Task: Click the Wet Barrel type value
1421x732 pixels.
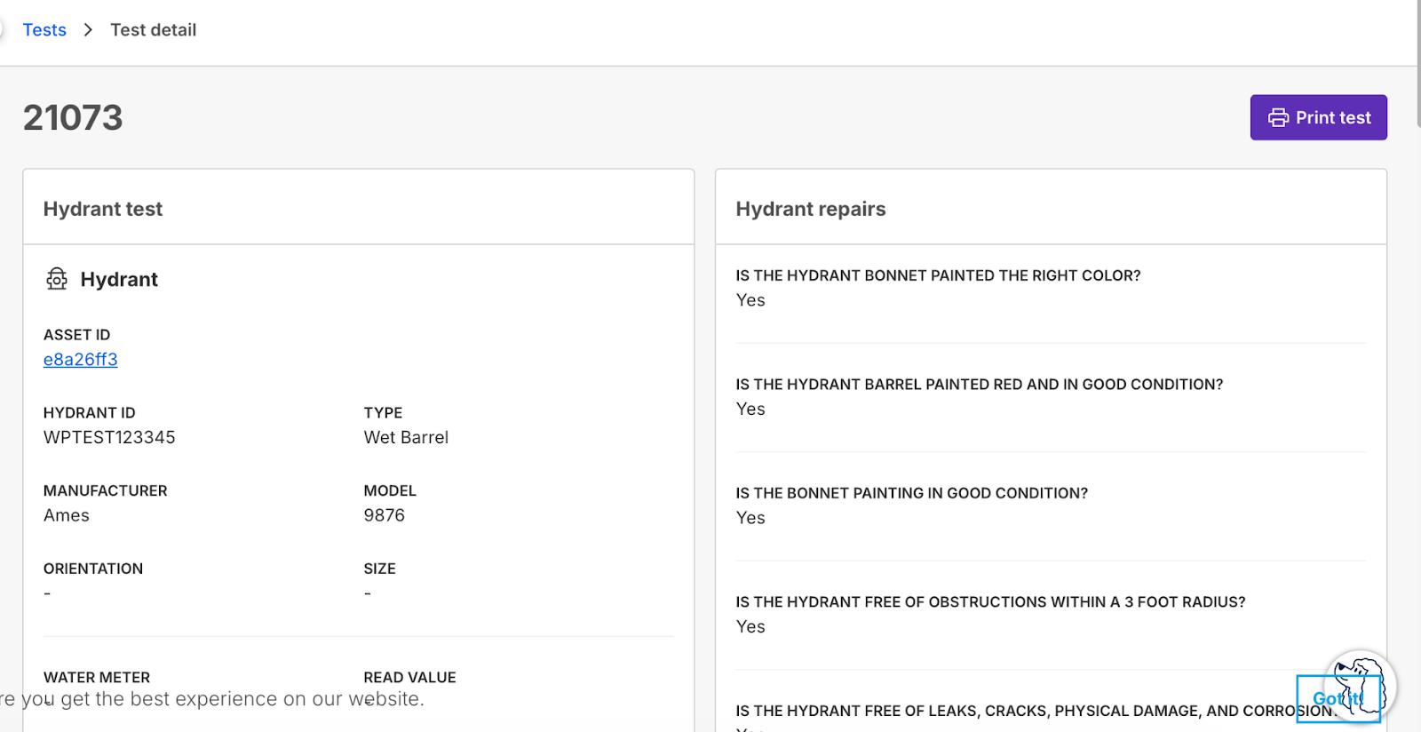Action: click(x=406, y=437)
